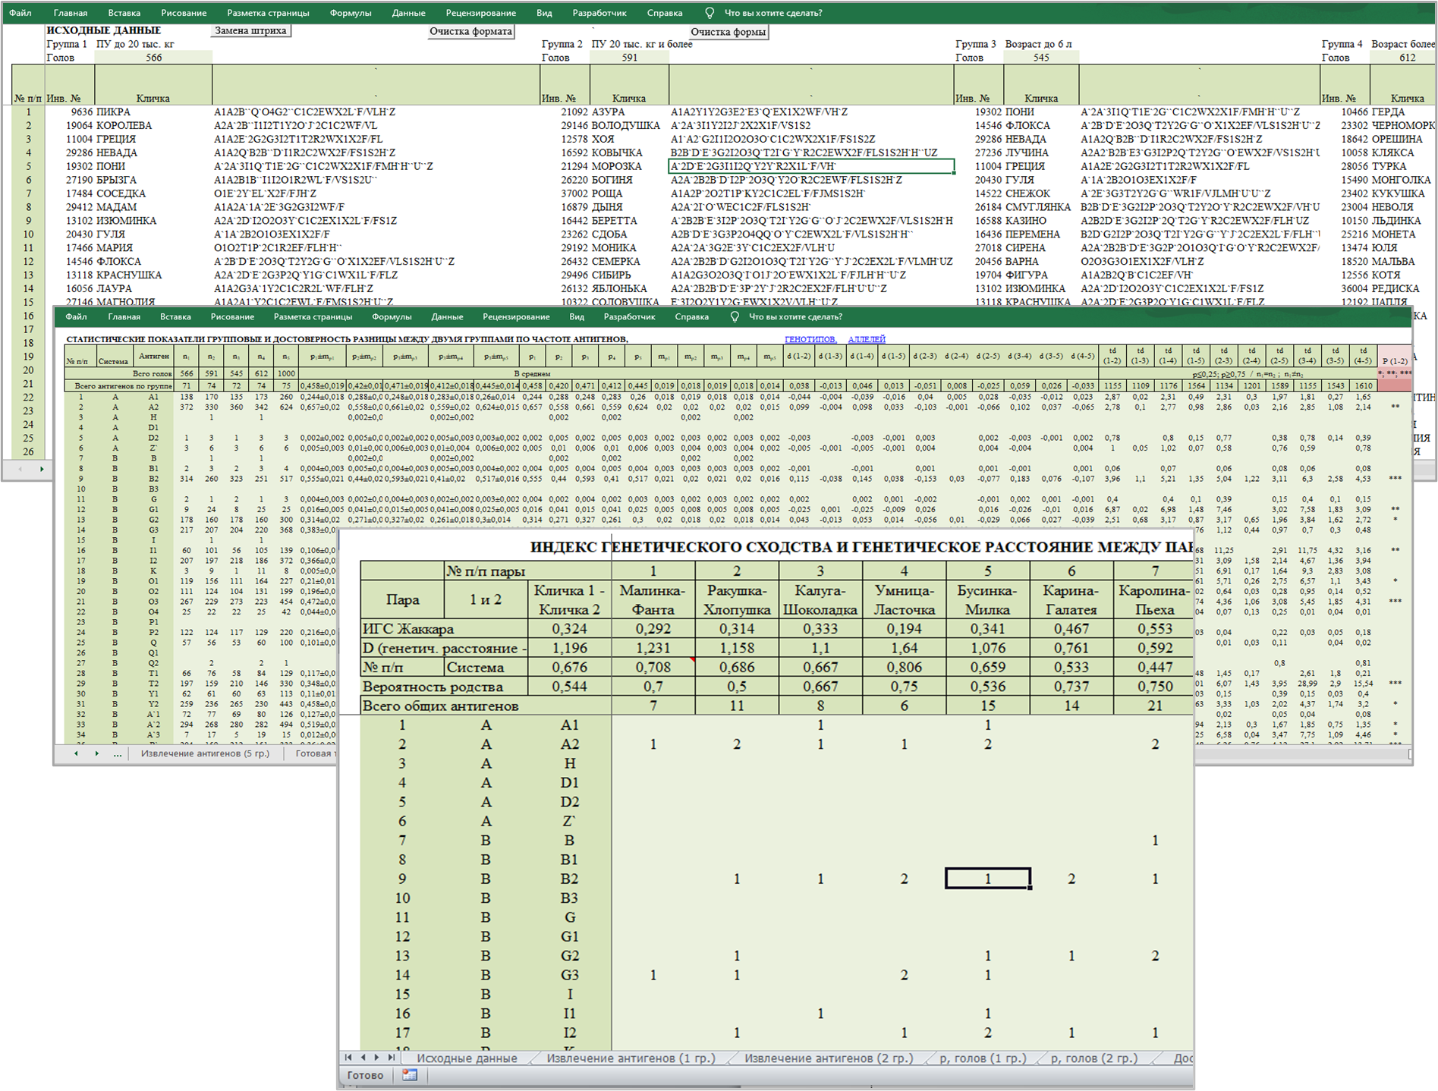
Task: Switch to 'Исходные данные' sheet tab
Action: [467, 1058]
